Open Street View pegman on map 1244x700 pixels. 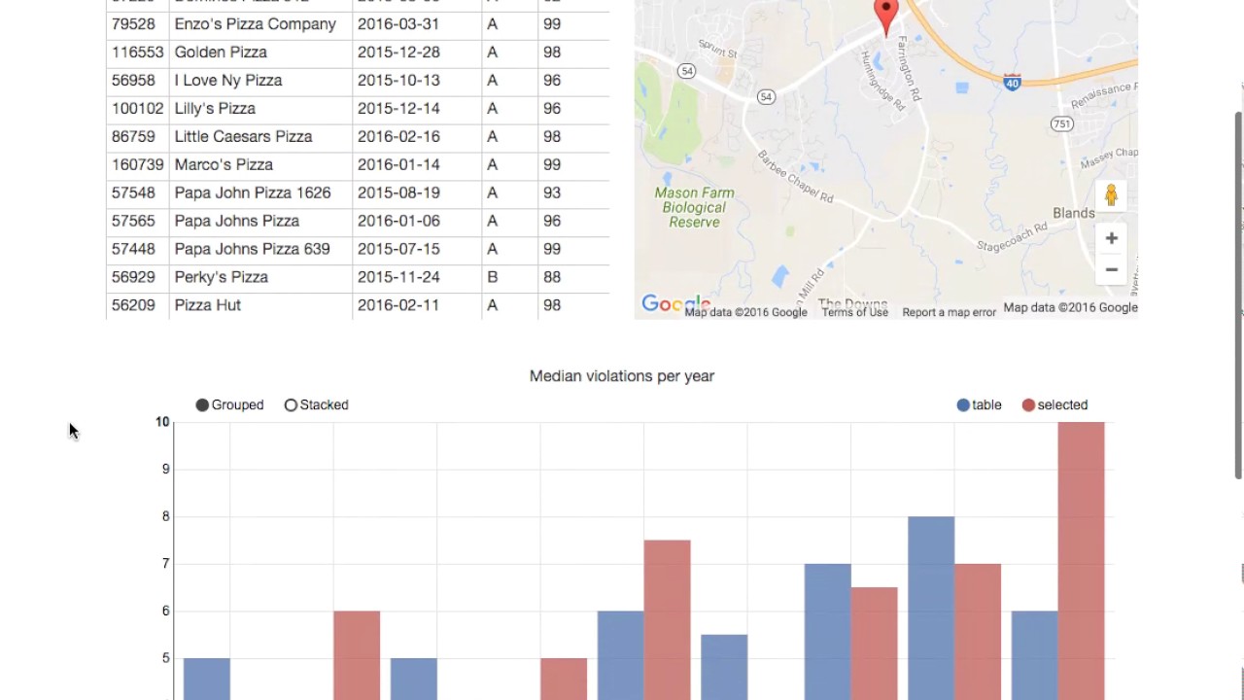(1111, 195)
